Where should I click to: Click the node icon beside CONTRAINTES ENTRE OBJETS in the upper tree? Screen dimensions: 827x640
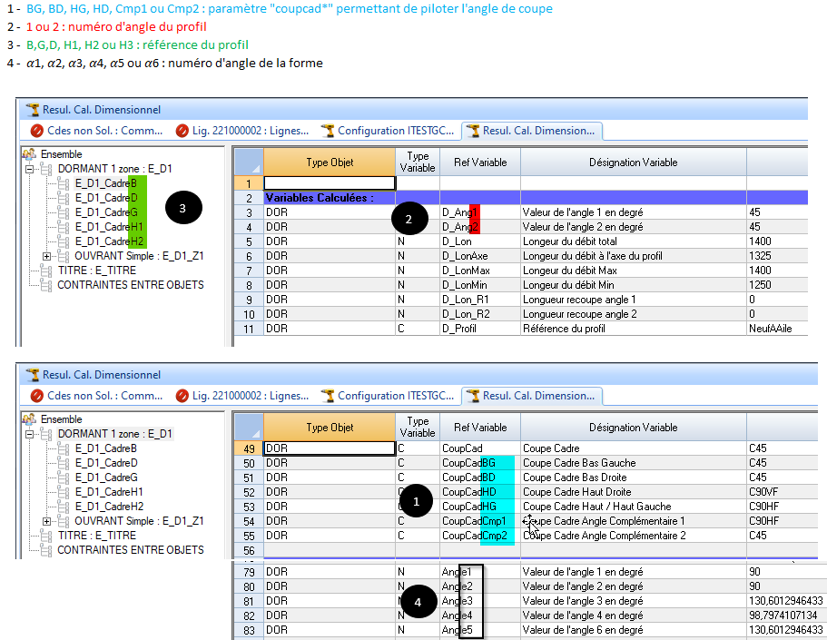pos(45,285)
